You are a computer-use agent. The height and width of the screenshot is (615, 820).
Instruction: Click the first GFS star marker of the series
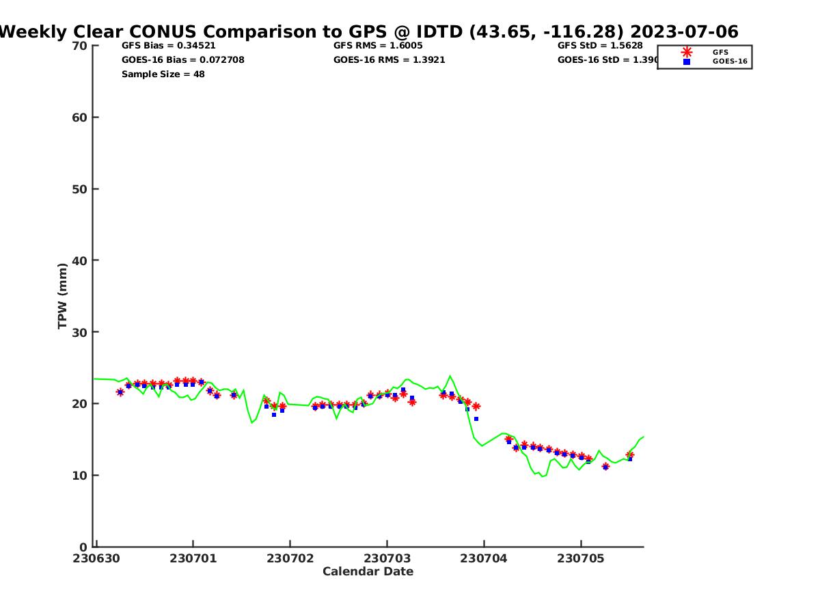[x=120, y=392]
